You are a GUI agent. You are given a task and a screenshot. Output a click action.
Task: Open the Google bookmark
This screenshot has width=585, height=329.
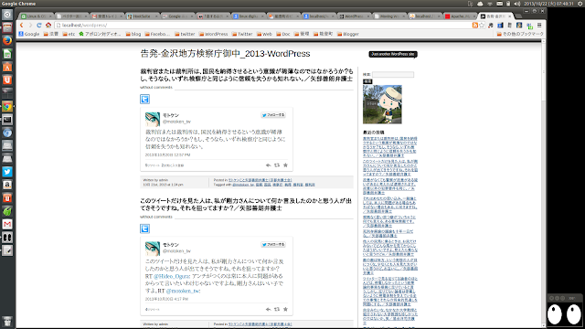[x=29, y=34]
